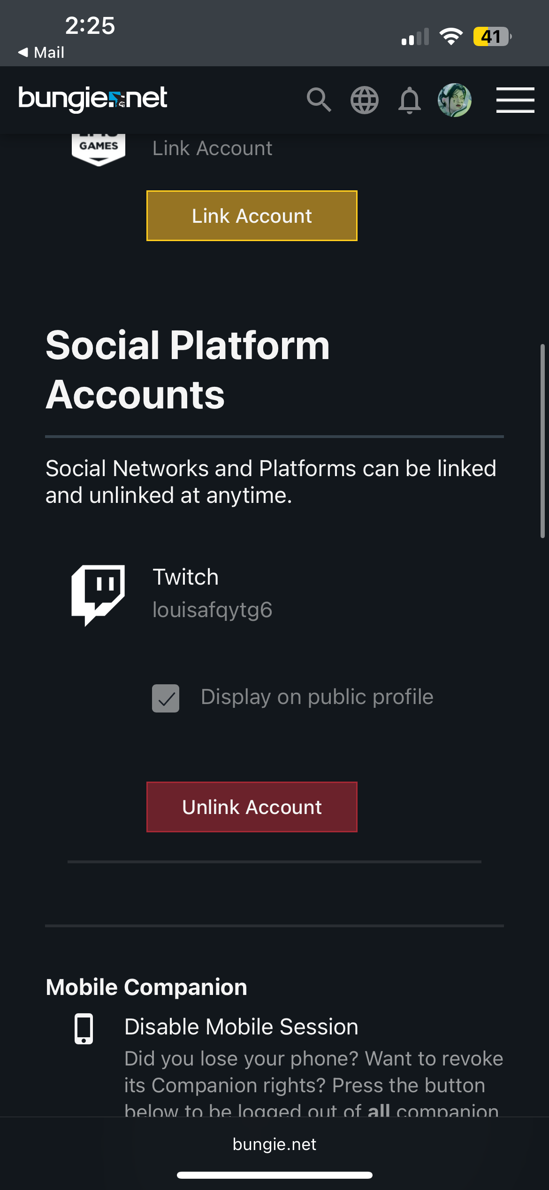Viewport: 549px width, 1190px height.
Task: Click the page scrollbar
Action: coord(542,441)
